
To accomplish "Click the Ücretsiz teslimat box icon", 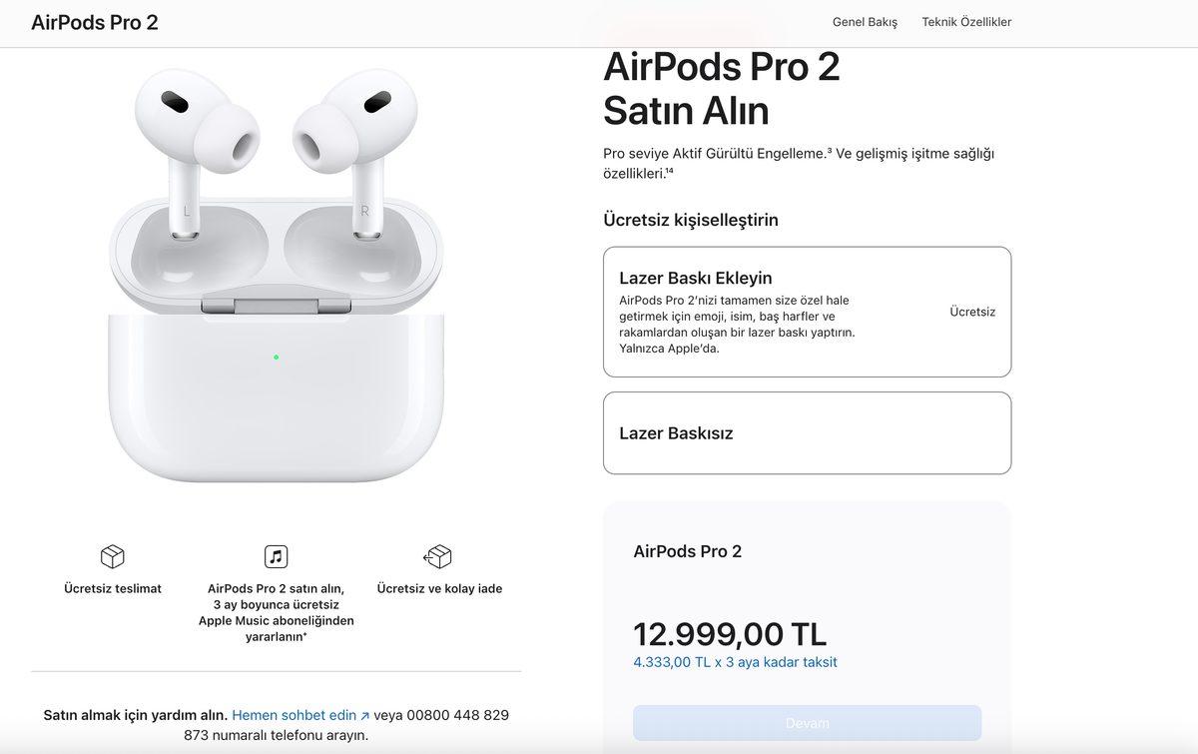I will click(111, 556).
